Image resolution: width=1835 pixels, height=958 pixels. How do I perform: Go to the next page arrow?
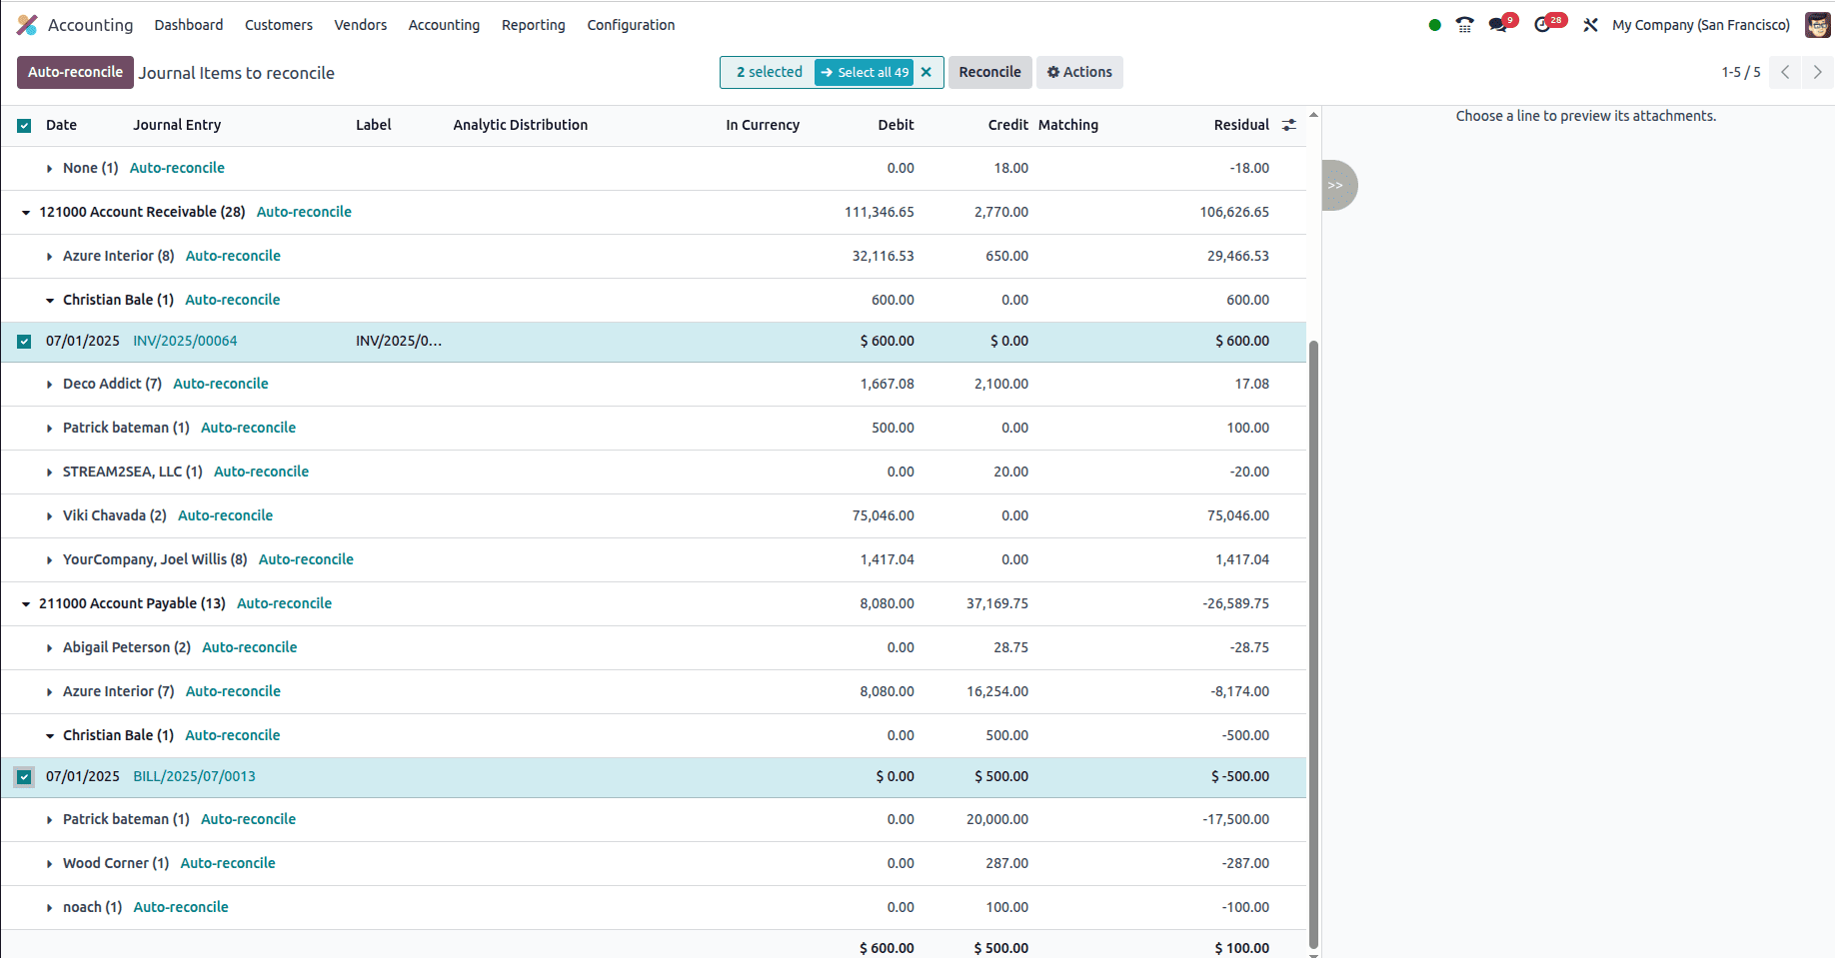click(x=1817, y=72)
